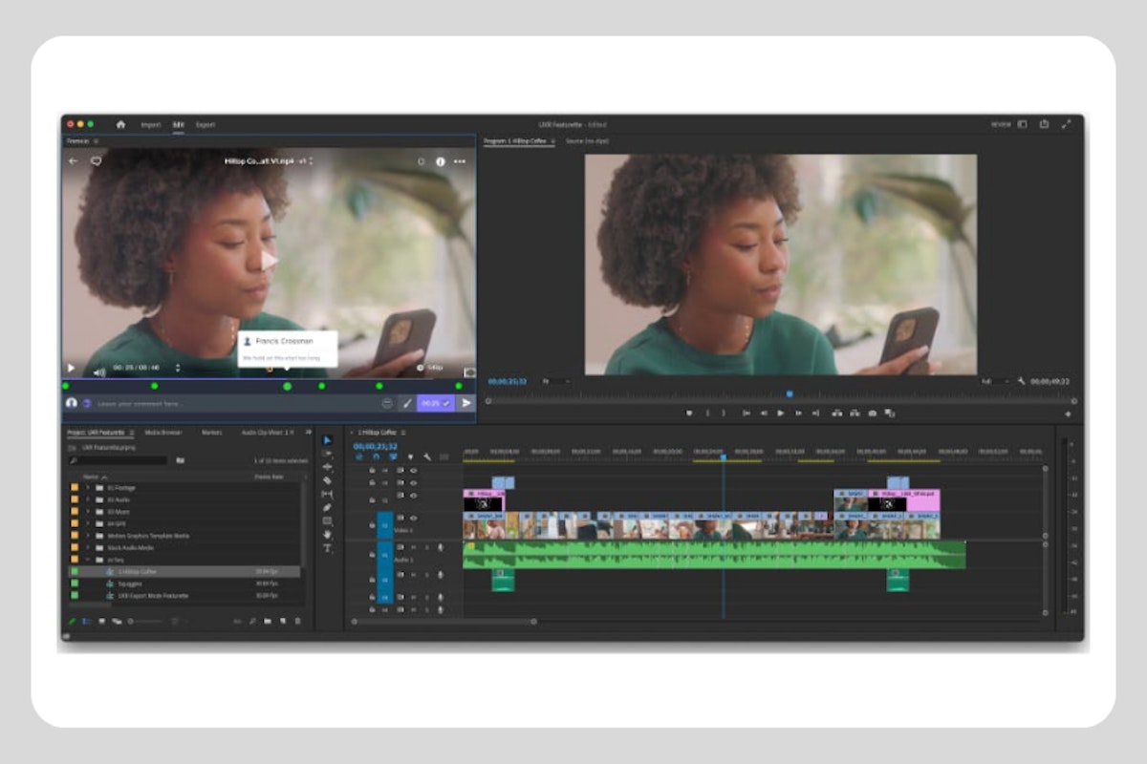Lock the Video 1 track

point(372,524)
